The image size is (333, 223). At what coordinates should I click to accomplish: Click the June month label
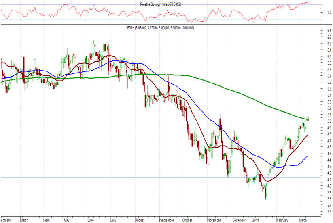click(91, 220)
